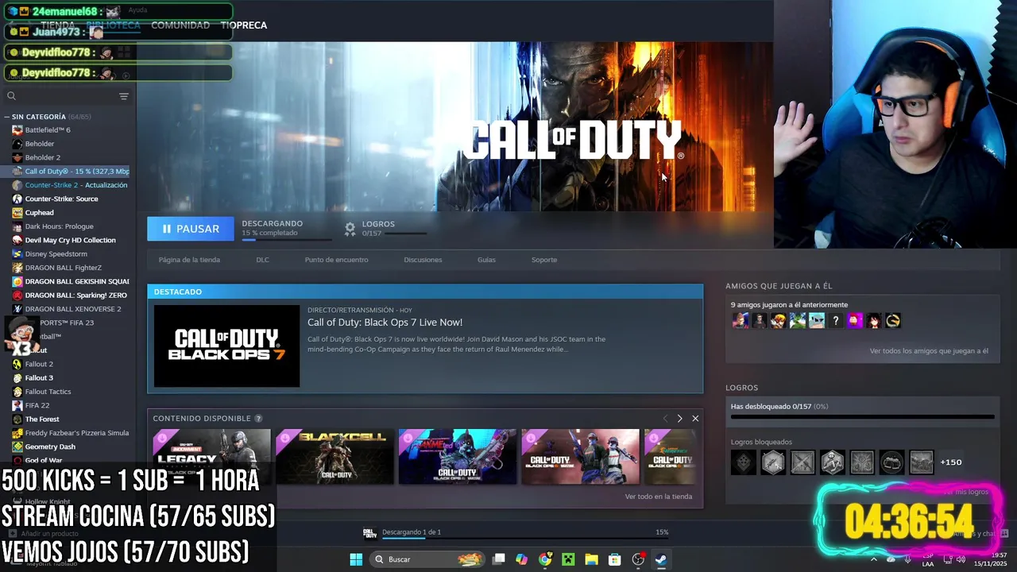Open the library filter options icon
The image size is (1017, 572).
[124, 96]
